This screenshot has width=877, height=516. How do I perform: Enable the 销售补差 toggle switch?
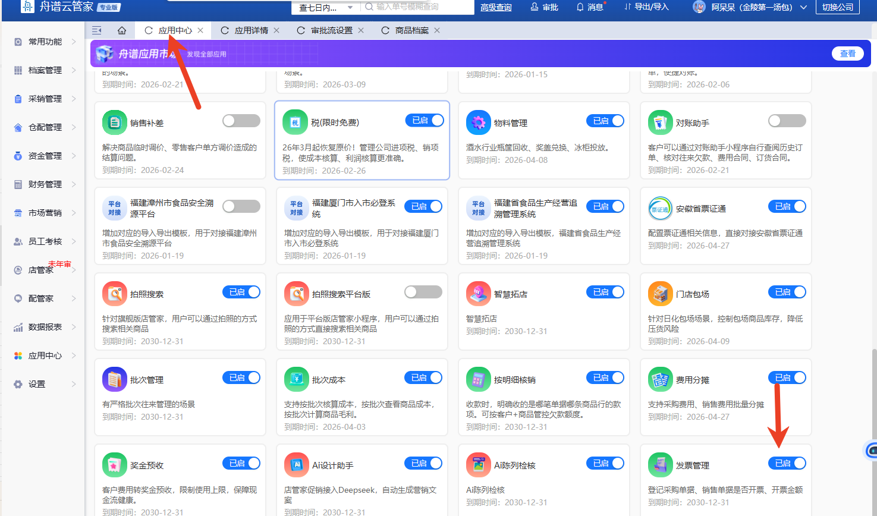(x=241, y=121)
